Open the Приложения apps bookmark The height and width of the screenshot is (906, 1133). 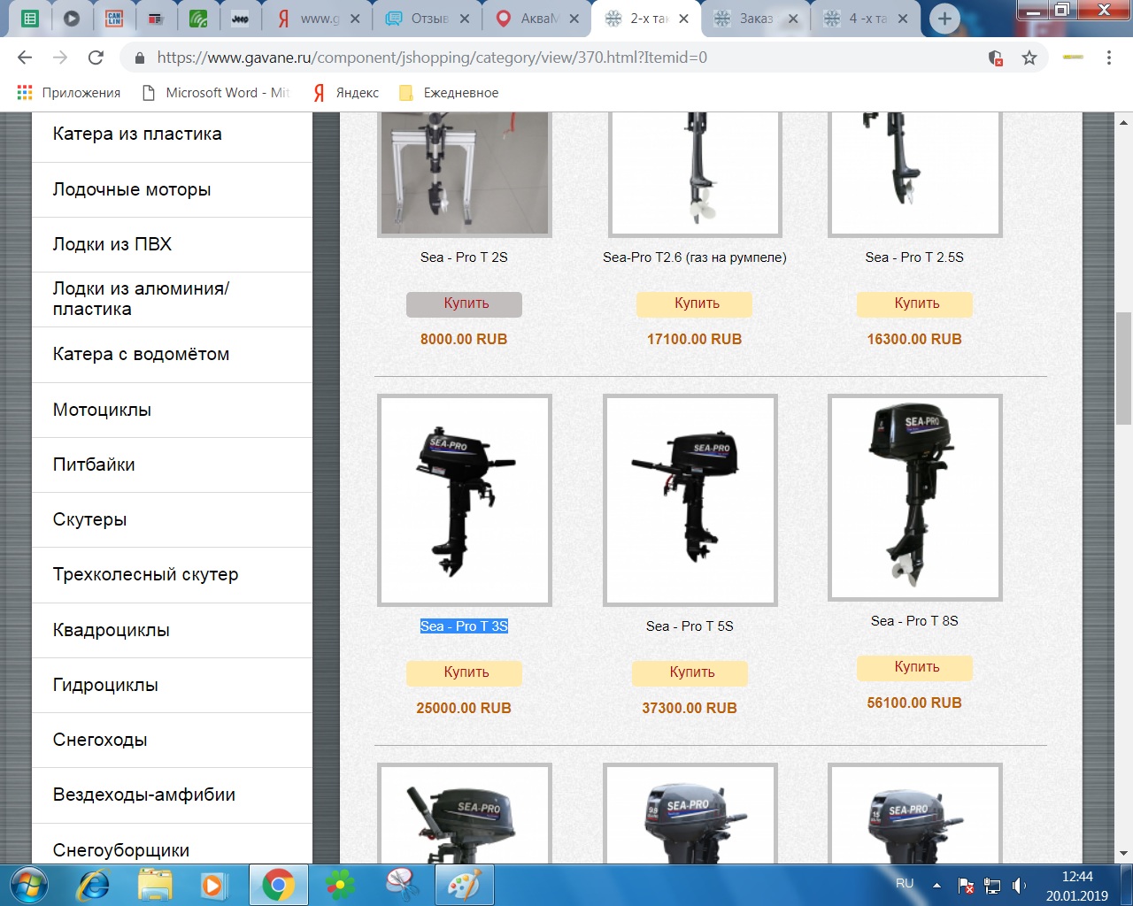click(69, 93)
